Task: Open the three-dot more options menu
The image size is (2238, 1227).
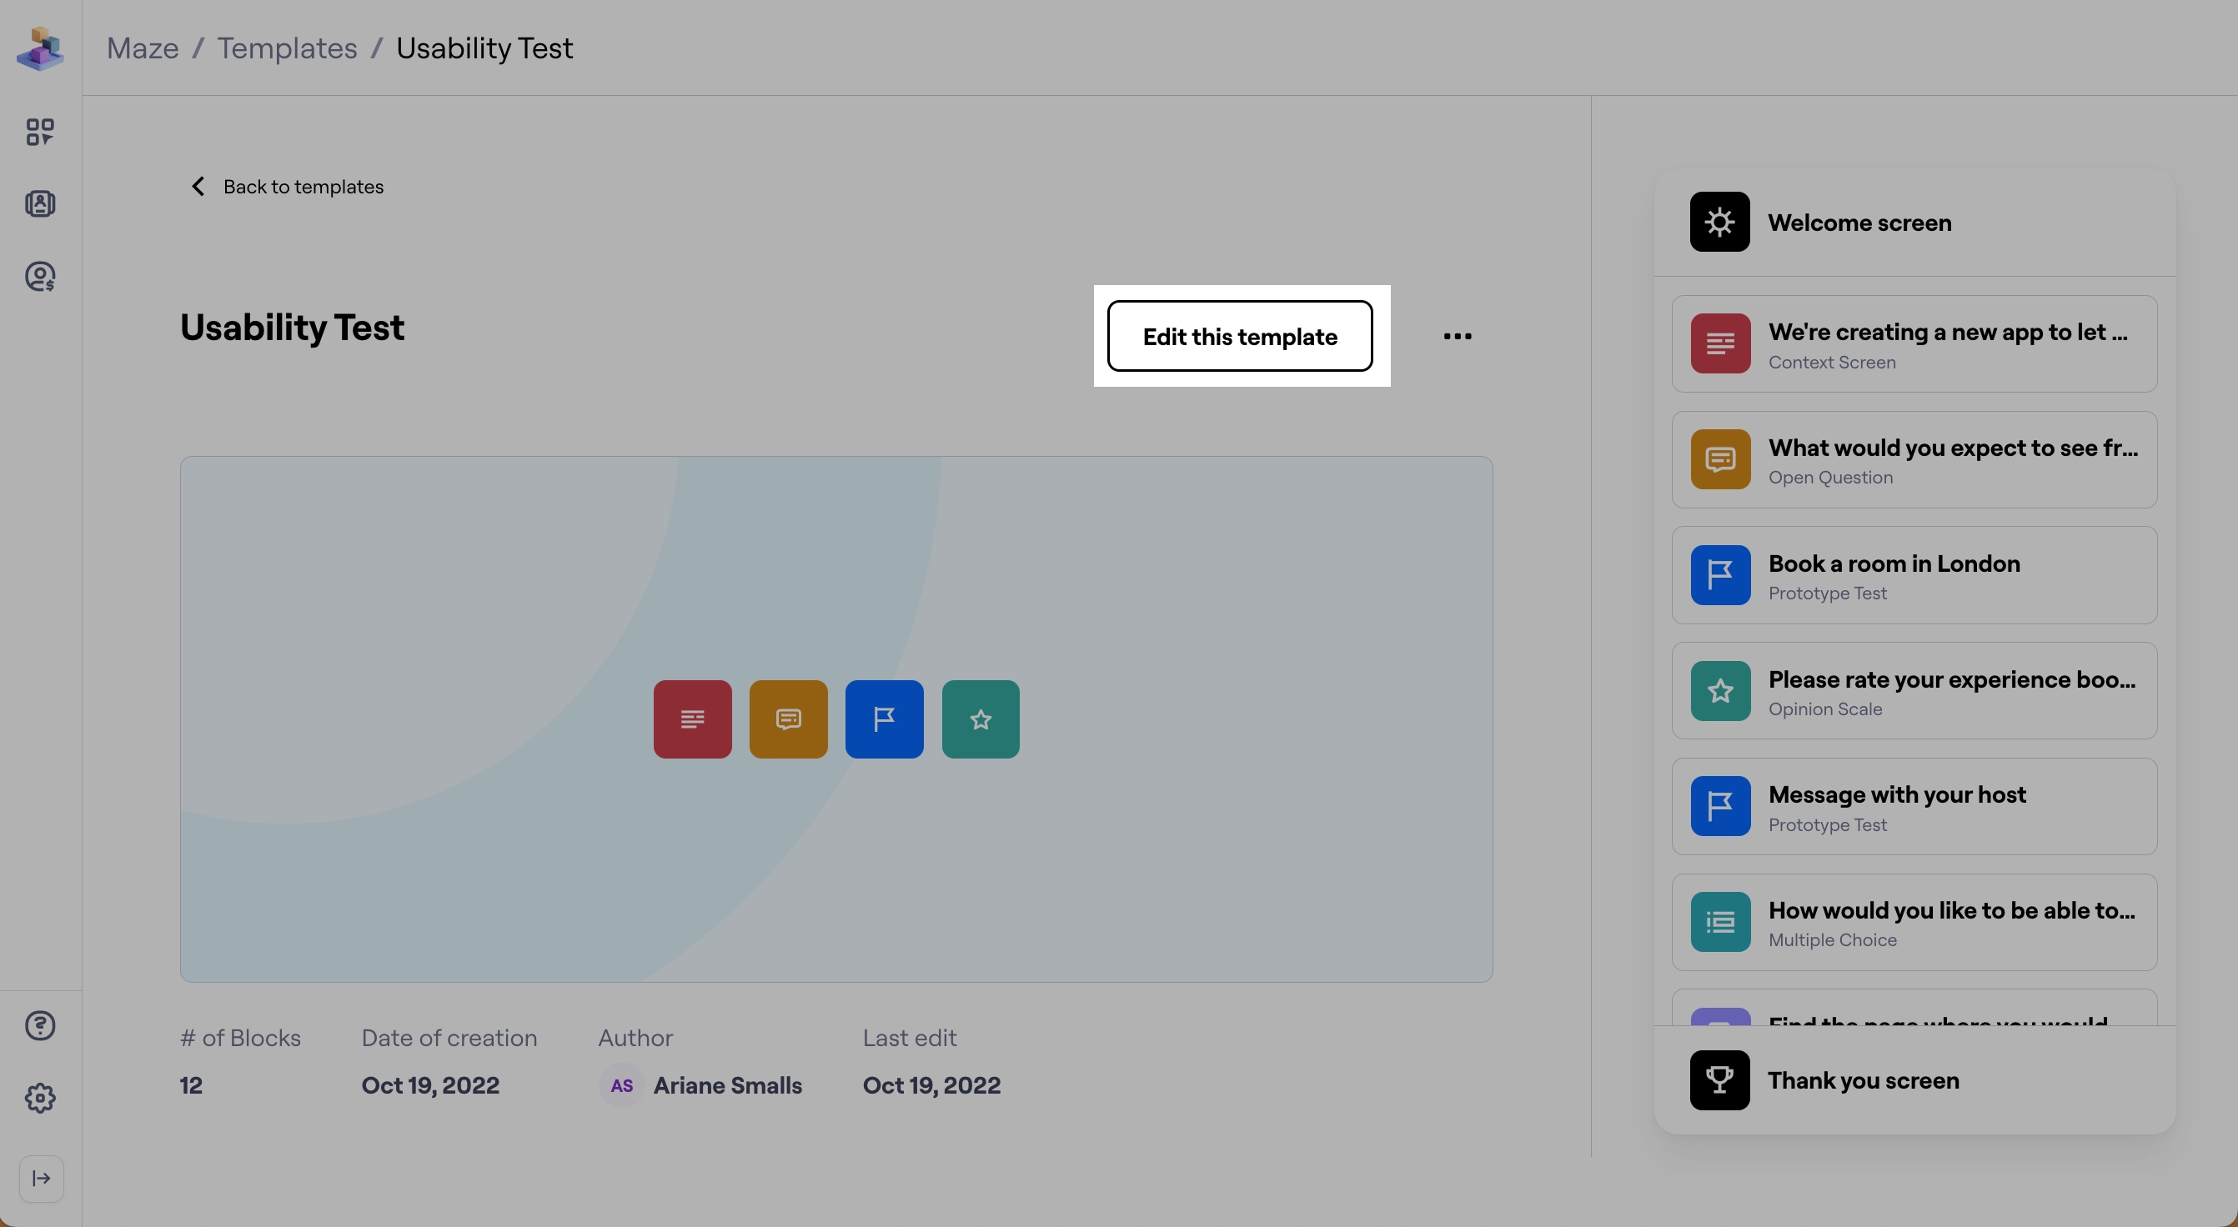Action: pos(1458,336)
